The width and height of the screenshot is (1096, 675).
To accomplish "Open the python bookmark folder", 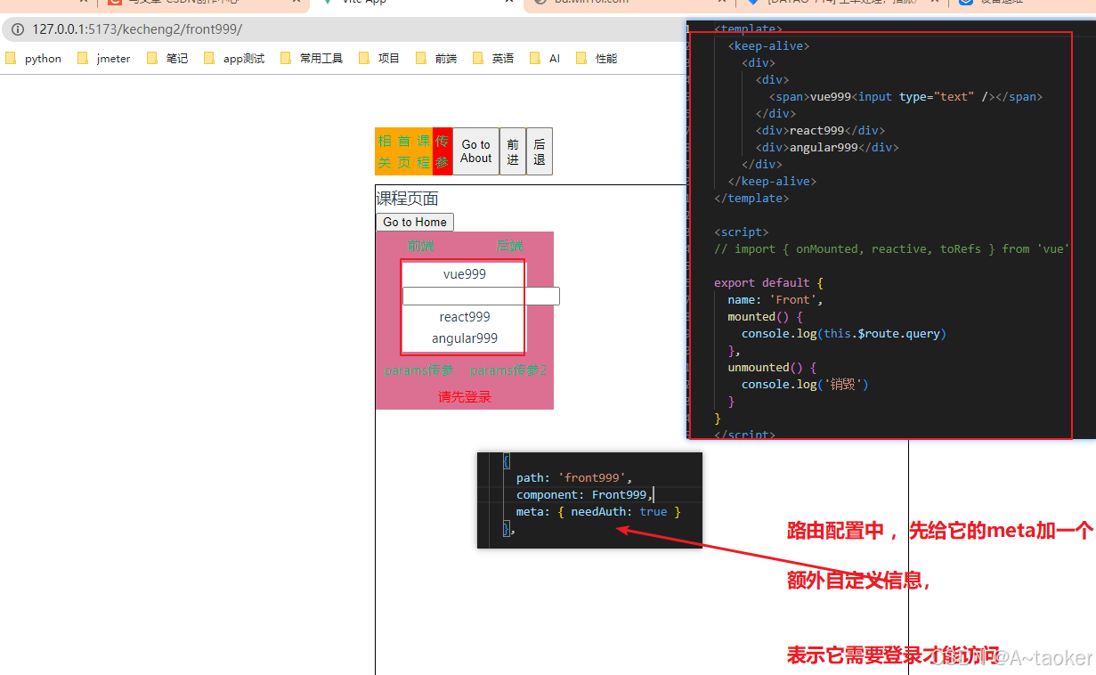I will click(34, 59).
